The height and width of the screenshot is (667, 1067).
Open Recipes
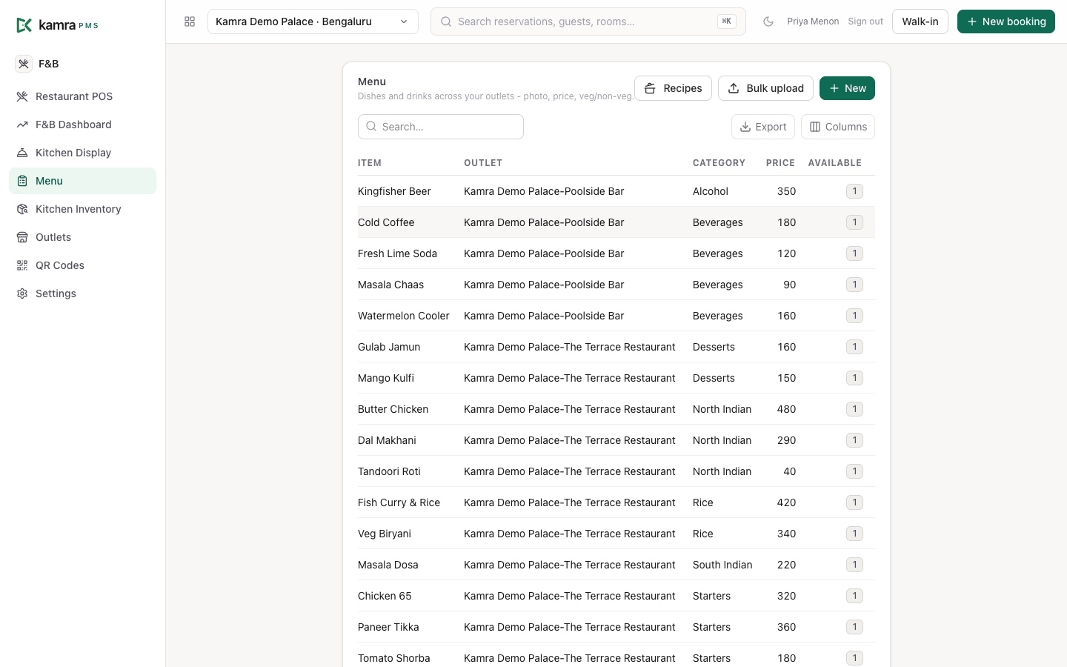coord(673,88)
